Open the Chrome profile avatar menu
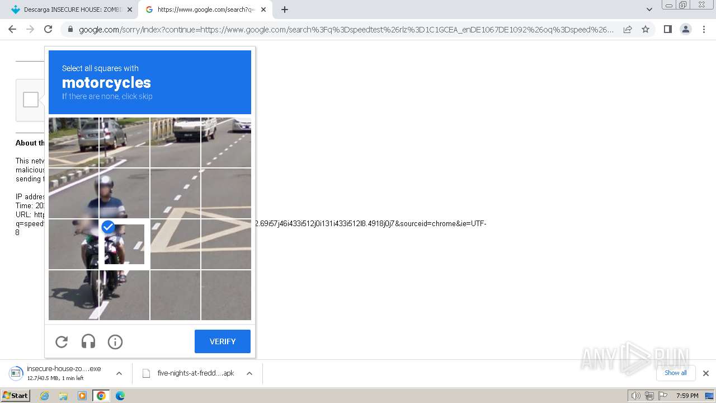Viewport: 716px width, 403px height. pyautogui.click(x=685, y=29)
